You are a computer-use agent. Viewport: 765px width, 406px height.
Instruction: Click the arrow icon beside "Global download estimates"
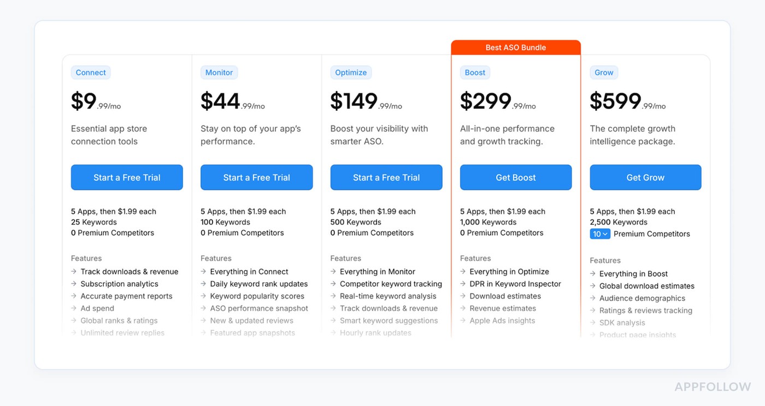(x=592, y=285)
